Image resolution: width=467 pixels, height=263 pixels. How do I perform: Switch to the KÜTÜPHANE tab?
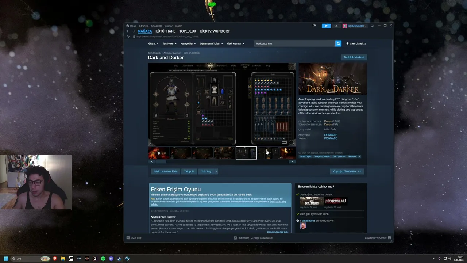[166, 31]
